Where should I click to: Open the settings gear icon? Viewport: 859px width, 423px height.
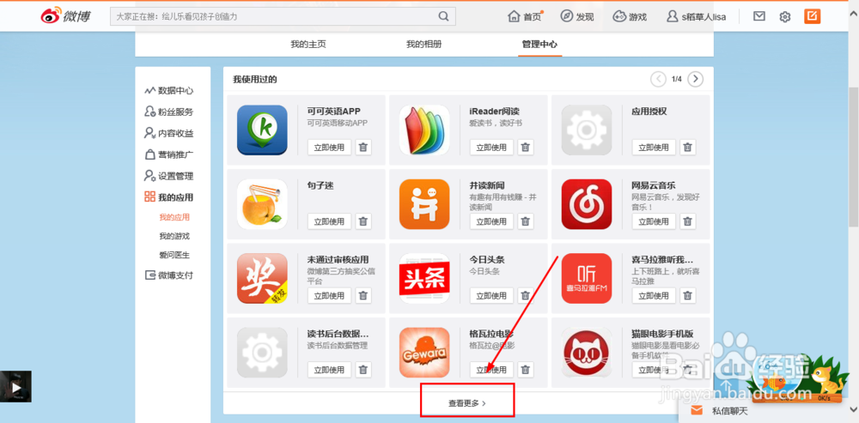coord(785,17)
